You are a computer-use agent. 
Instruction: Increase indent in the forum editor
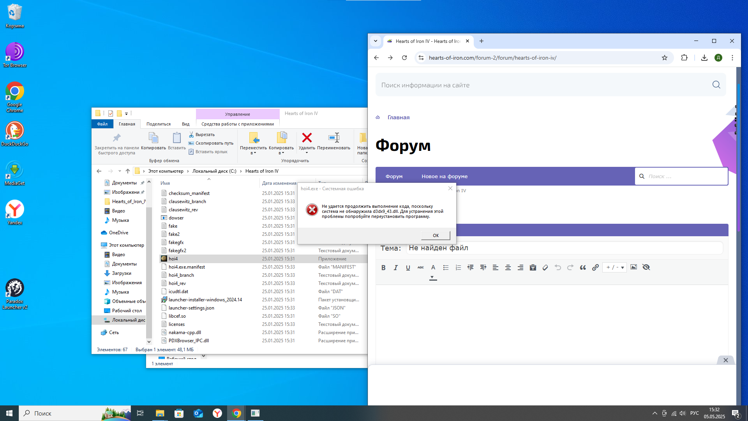(x=483, y=267)
